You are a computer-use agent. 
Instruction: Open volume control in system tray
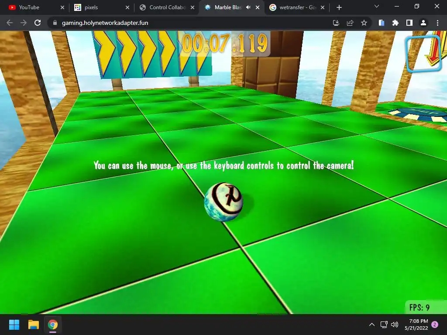(395, 325)
